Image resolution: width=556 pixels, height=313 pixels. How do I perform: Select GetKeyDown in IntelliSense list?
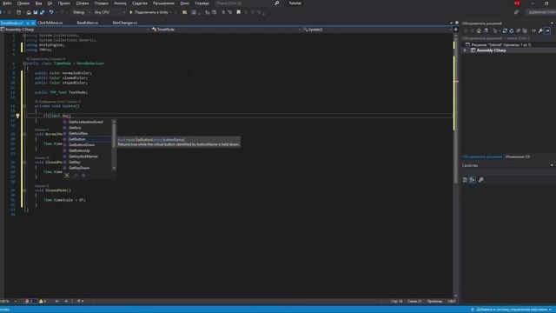[79, 168]
